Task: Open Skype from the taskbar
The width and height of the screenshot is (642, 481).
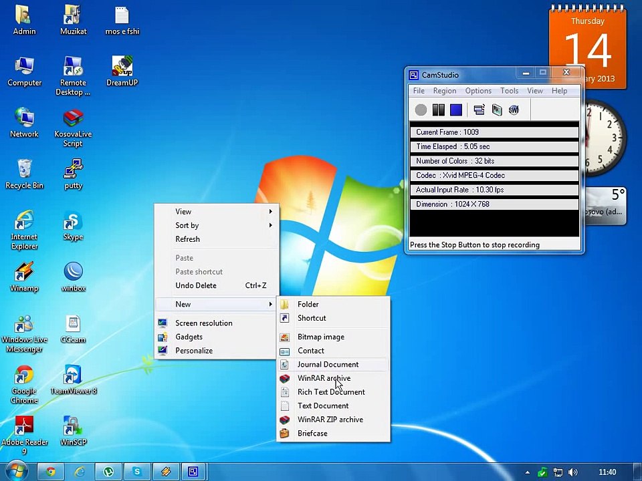Action: tap(136, 472)
